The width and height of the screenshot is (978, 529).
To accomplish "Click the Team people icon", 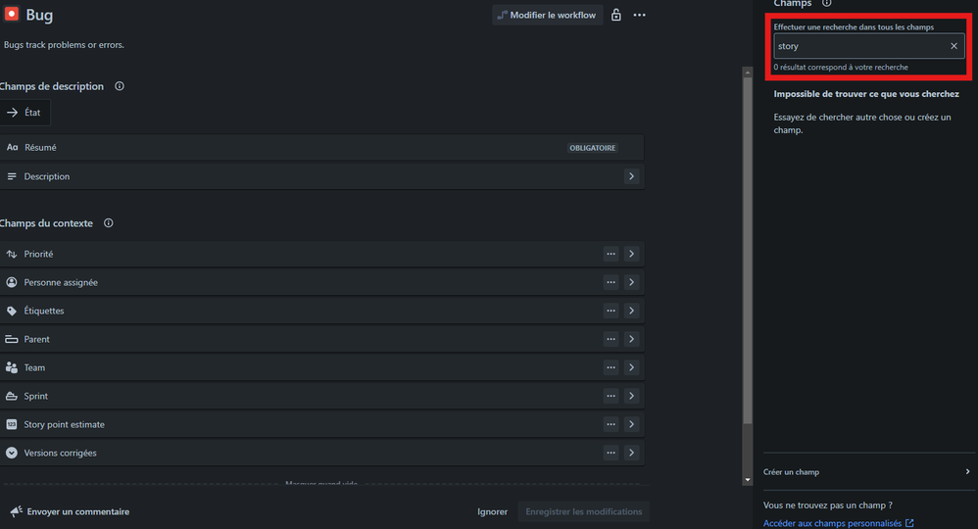I will coord(11,367).
